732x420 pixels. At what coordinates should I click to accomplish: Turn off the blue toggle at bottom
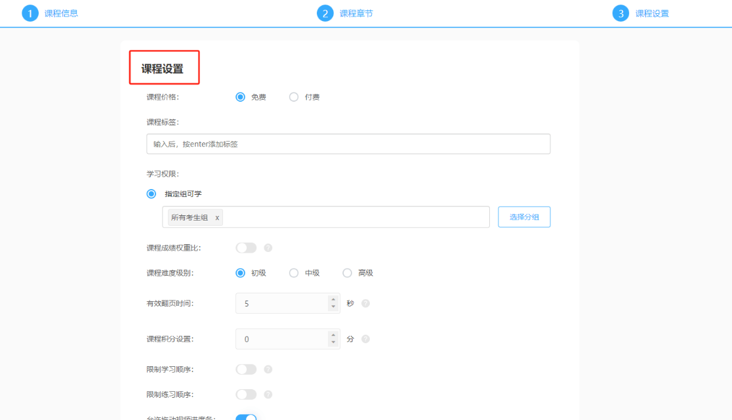point(246,416)
